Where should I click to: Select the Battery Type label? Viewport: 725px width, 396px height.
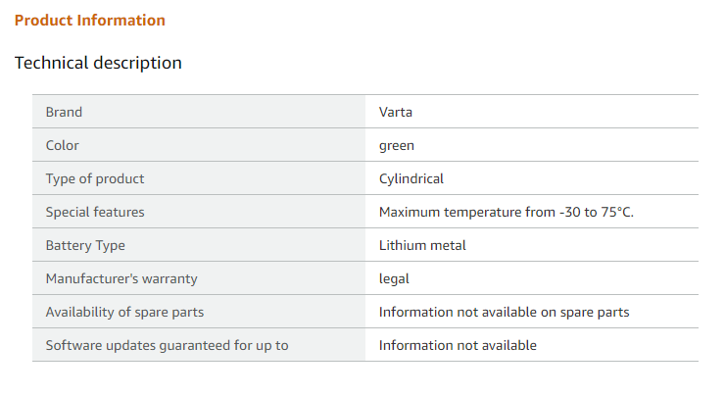click(85, 246)
